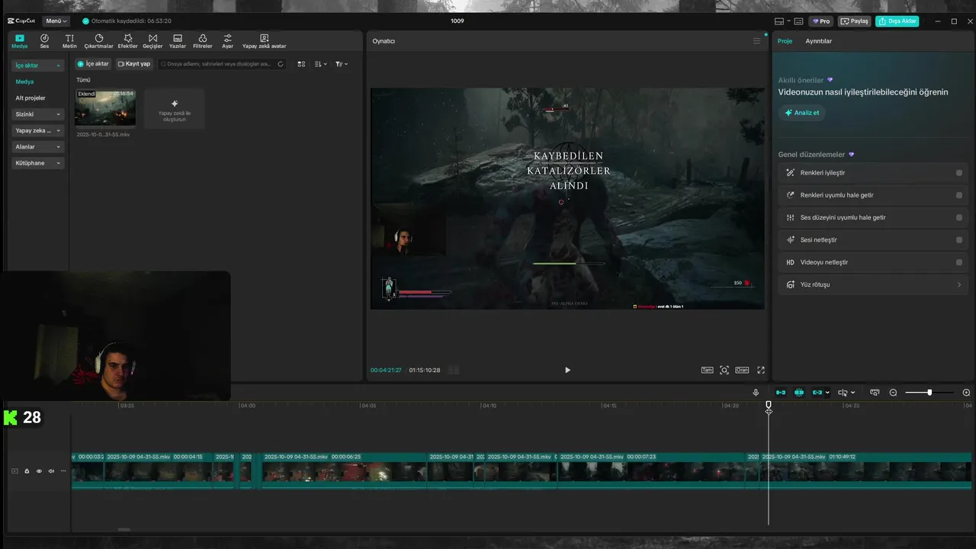
Task: Adjust the timeline zoom slider handle
Action: (929, 393)
